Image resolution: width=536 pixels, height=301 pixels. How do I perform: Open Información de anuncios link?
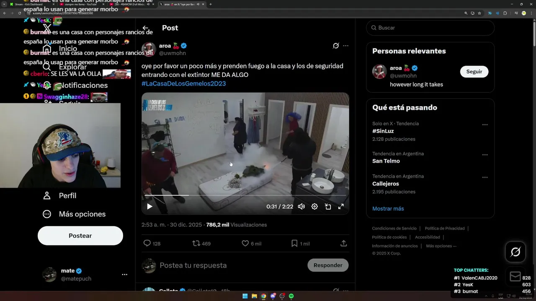tap(395, 246)
